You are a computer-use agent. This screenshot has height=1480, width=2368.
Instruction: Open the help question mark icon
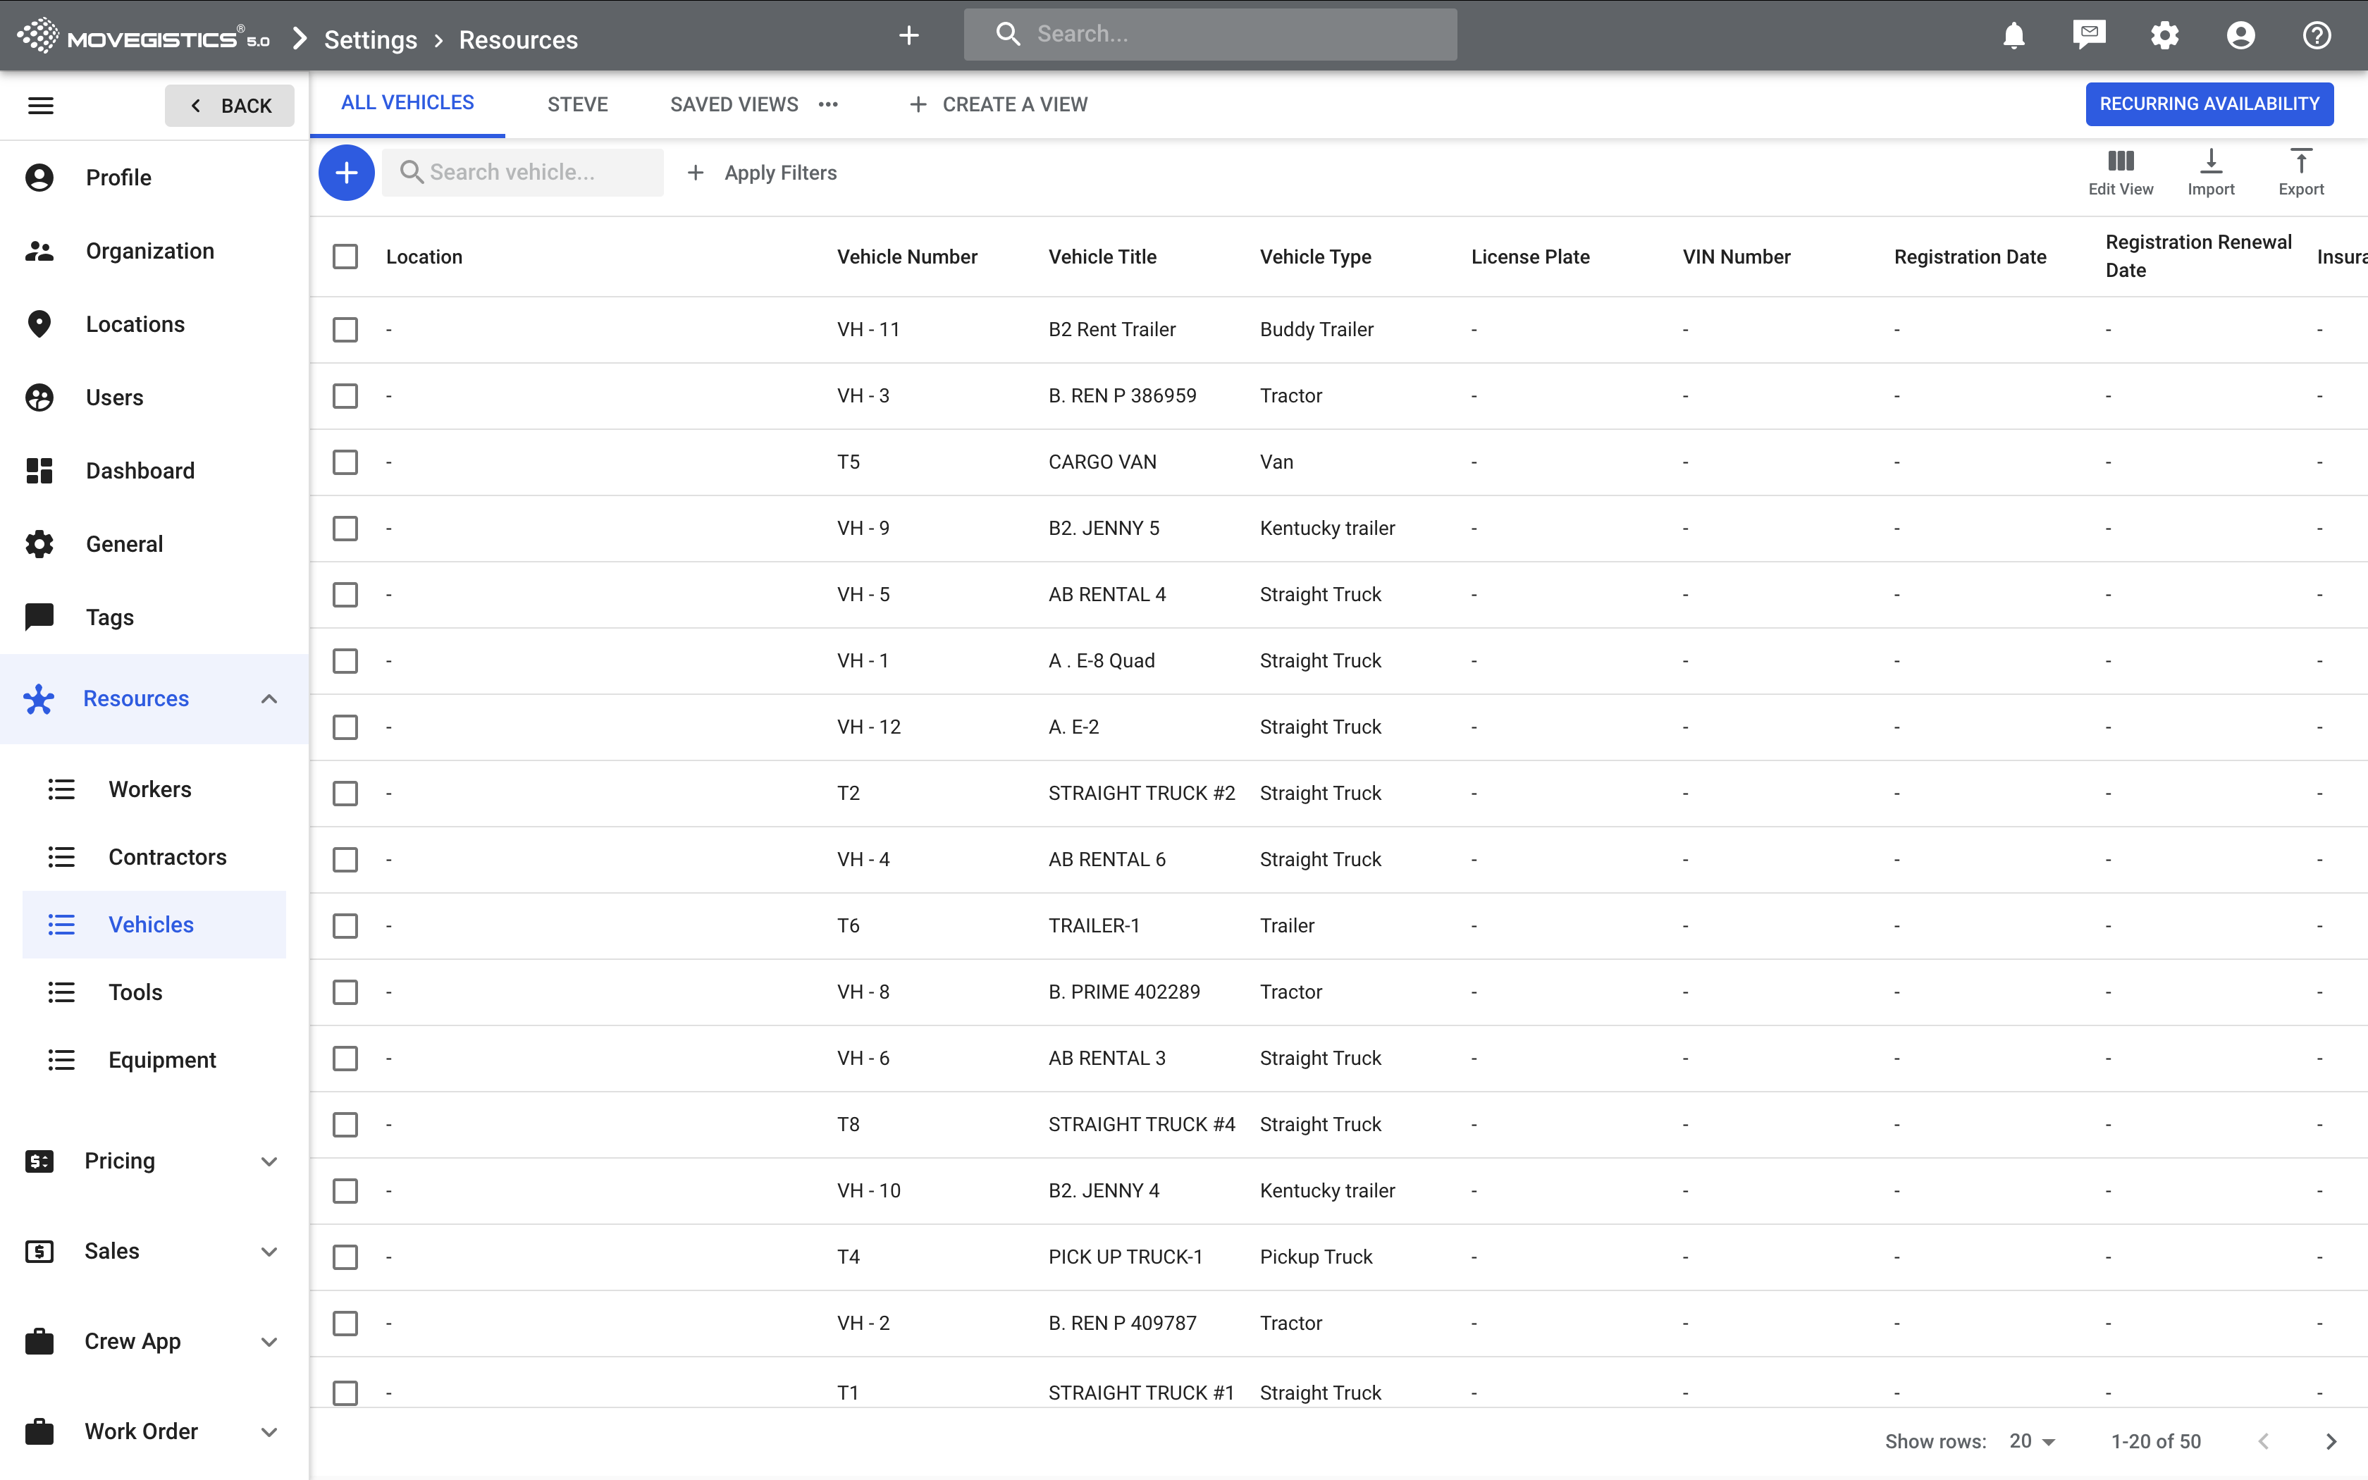[2315, 36]
